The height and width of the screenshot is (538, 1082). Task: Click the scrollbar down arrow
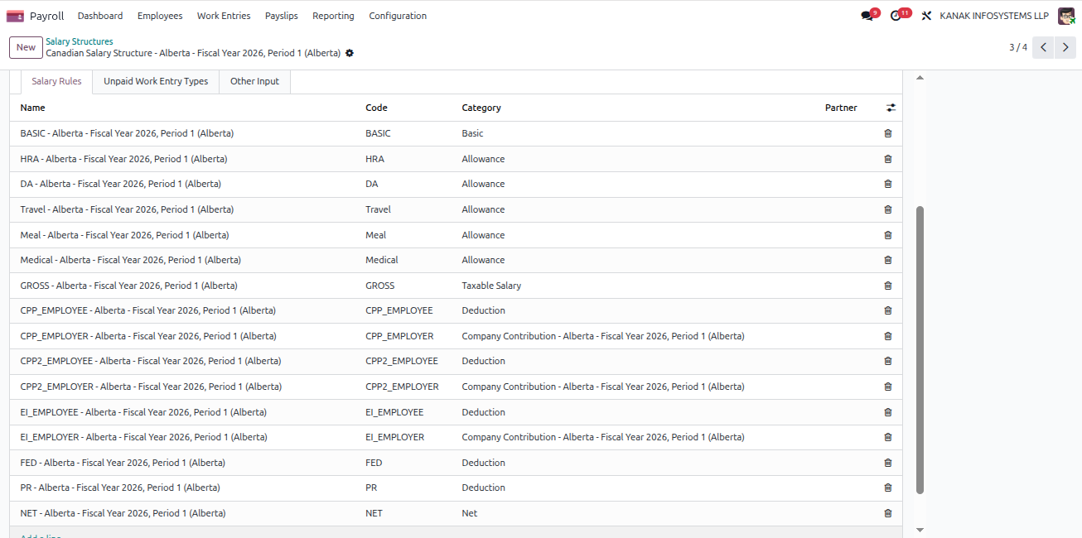[920, 530]
